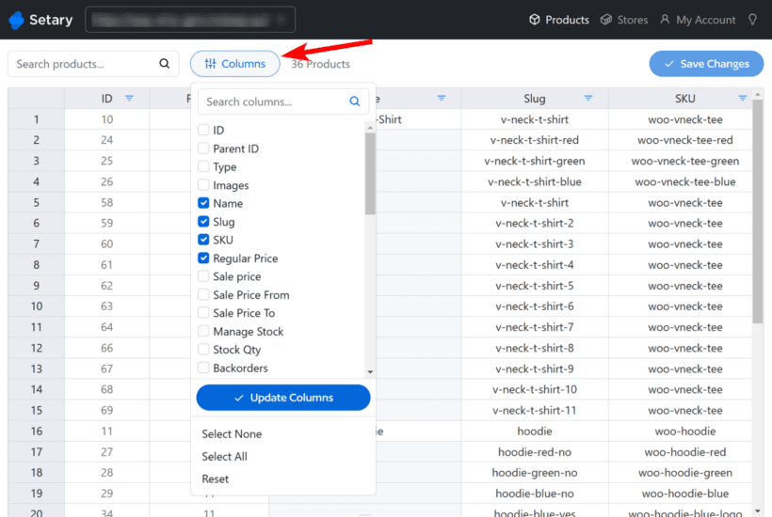Screen dimensions: 772x517
Task: Enable the Sale price column checkbox
Action: coord(203,276)
